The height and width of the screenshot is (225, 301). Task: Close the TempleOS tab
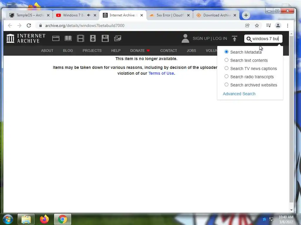48,15
